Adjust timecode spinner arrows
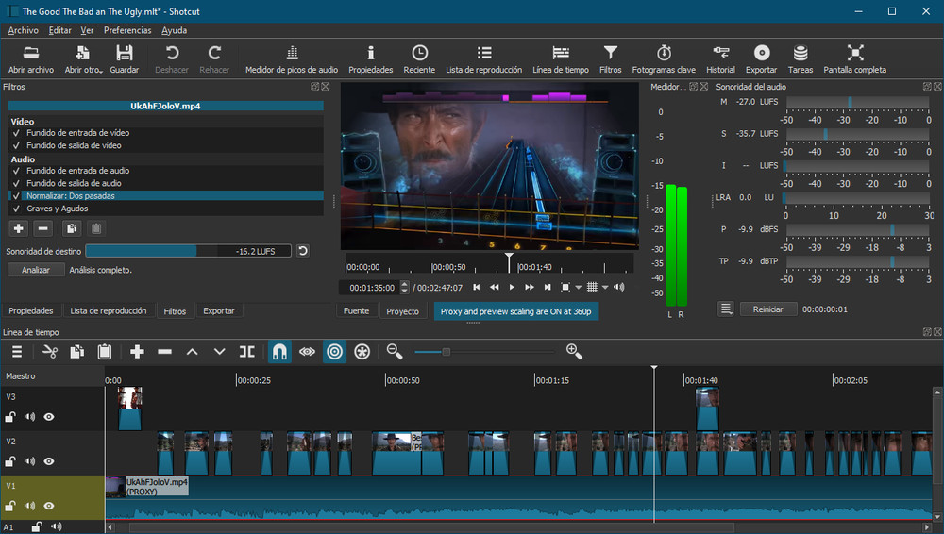Image resolution: width=944 pixels, height=534 pixels. point(405,287)
